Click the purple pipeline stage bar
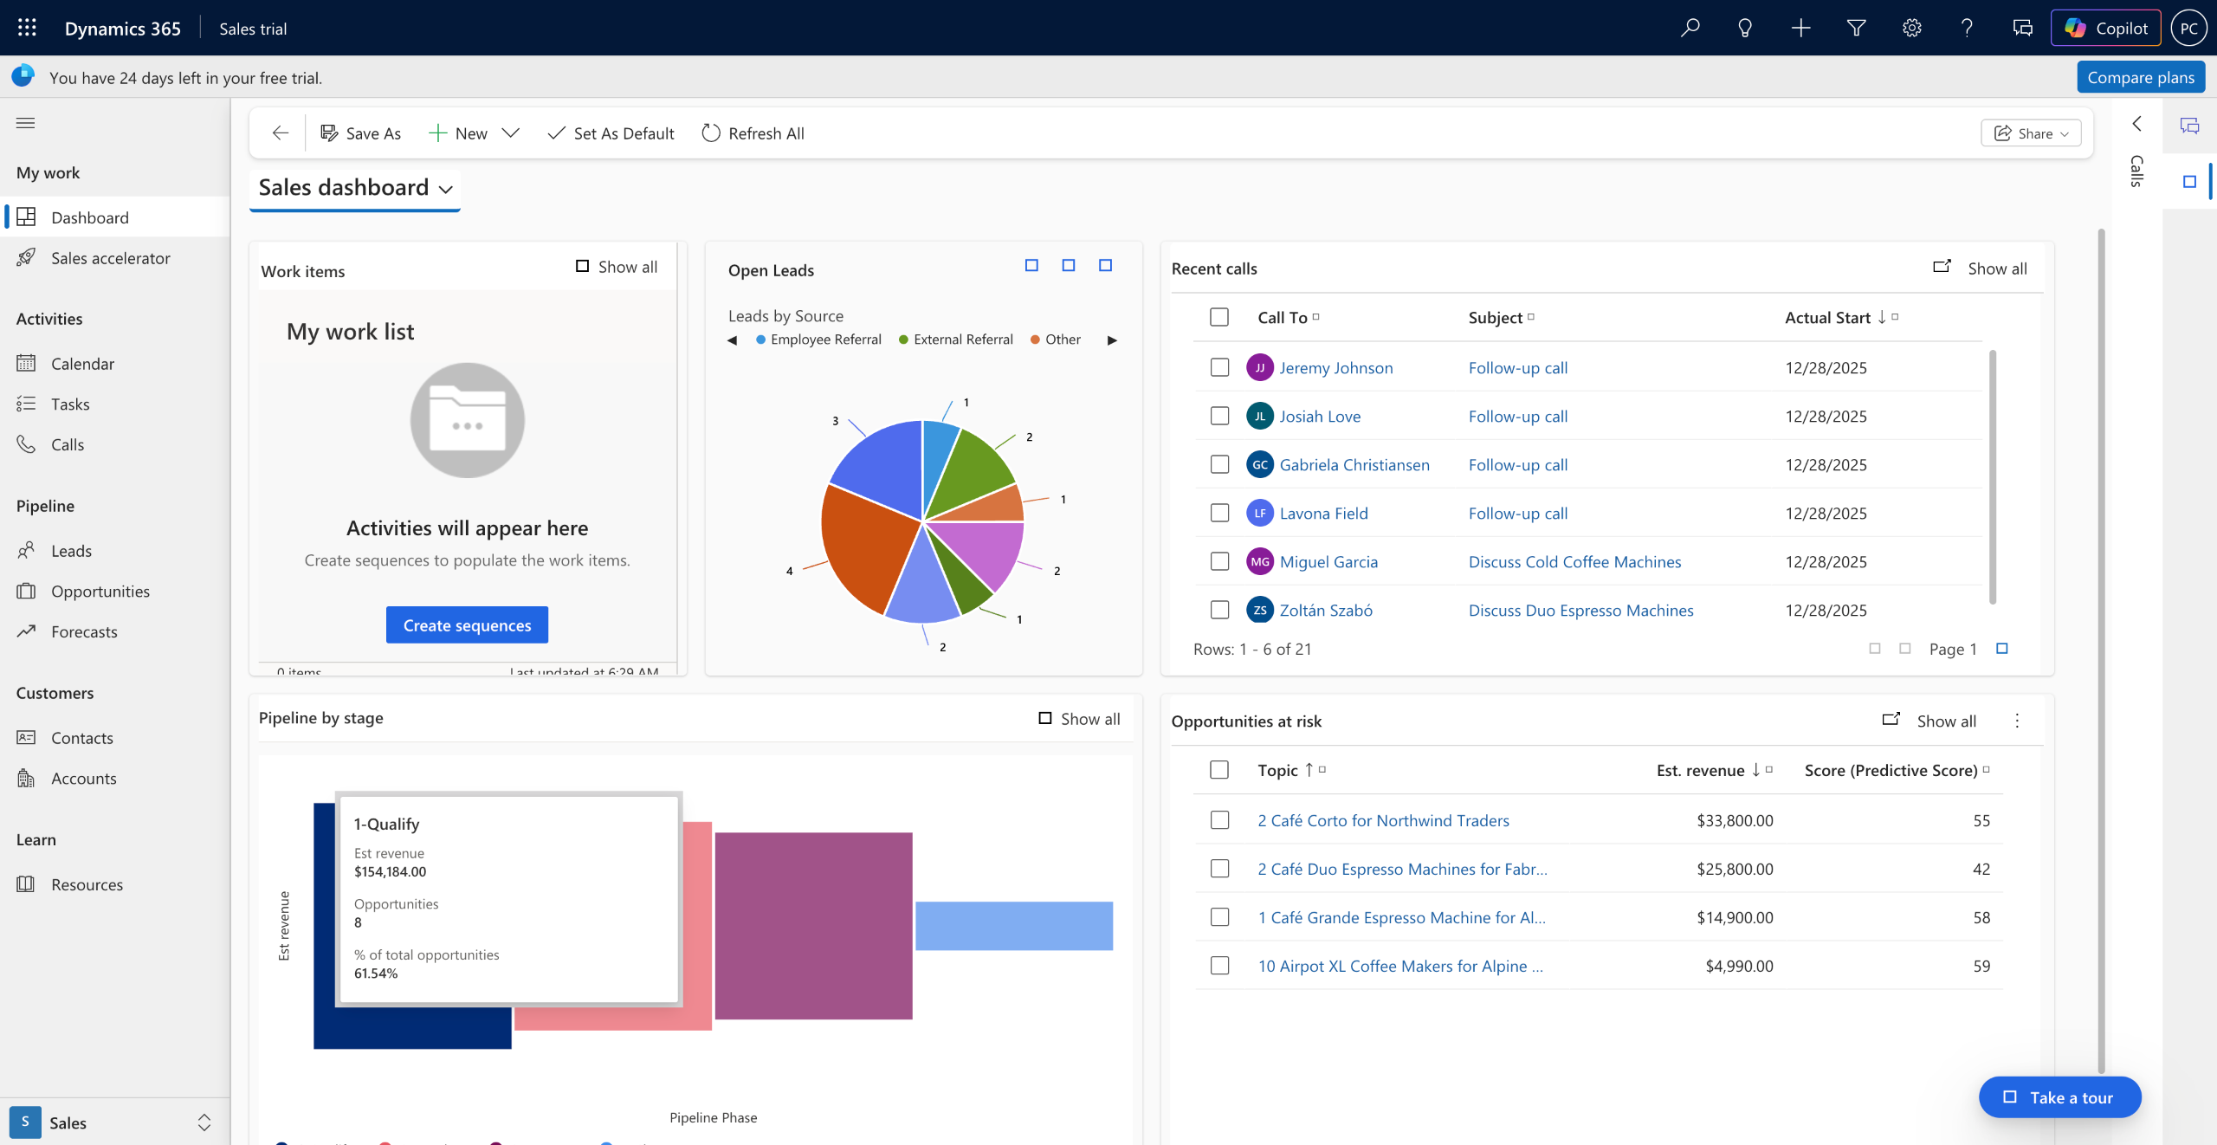Image resolution: width=2217 pixels, height=1145 pixels. 812,925
